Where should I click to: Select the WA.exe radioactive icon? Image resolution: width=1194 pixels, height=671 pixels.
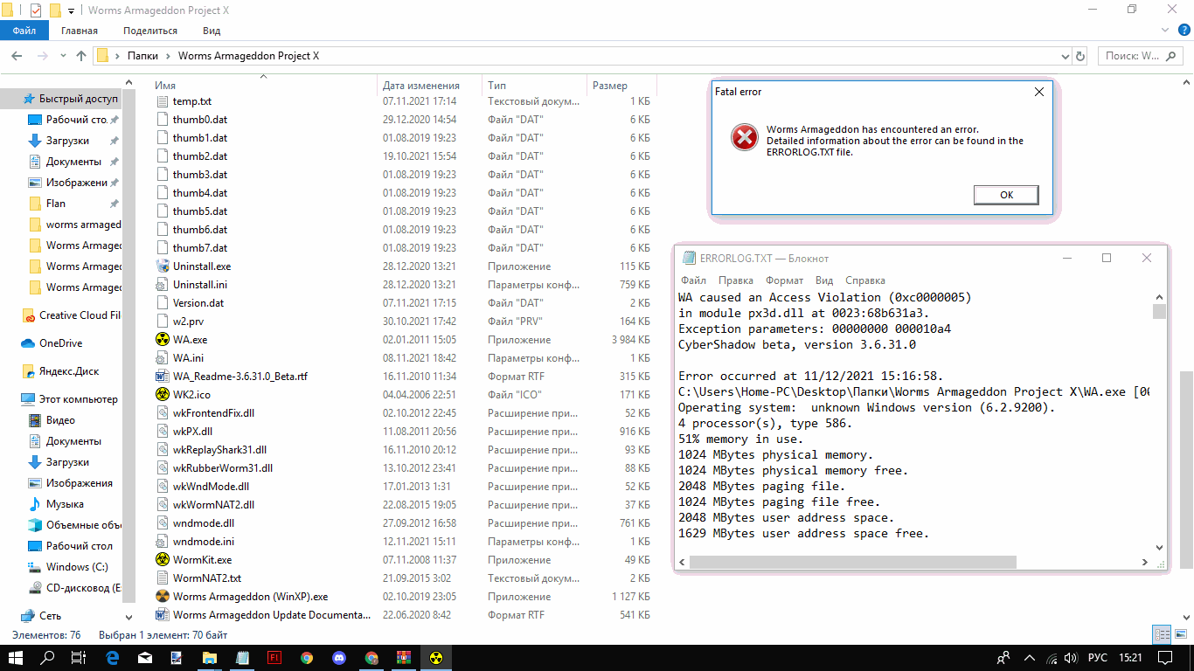point(163,340)
